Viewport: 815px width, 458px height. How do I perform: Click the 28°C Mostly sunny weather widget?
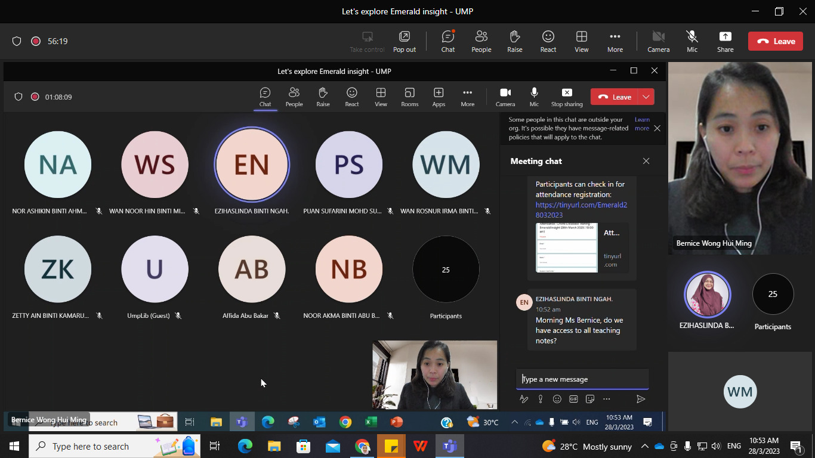[587, 446]
